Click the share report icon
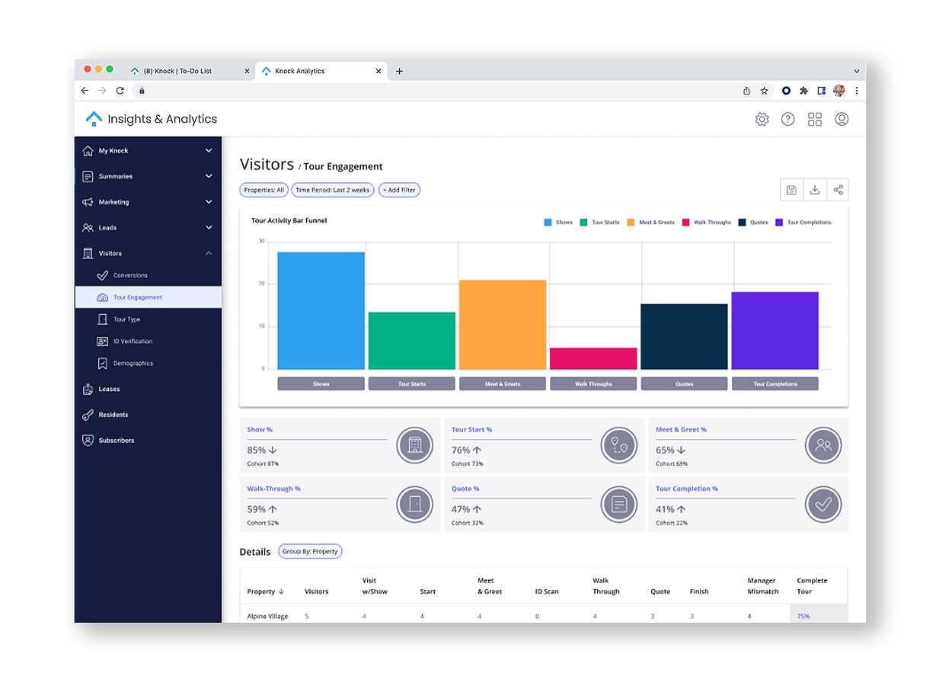This screenshot has width=936, height=686. tap(838, 190)
